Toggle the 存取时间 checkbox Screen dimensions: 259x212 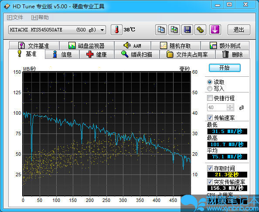point(210,168)
